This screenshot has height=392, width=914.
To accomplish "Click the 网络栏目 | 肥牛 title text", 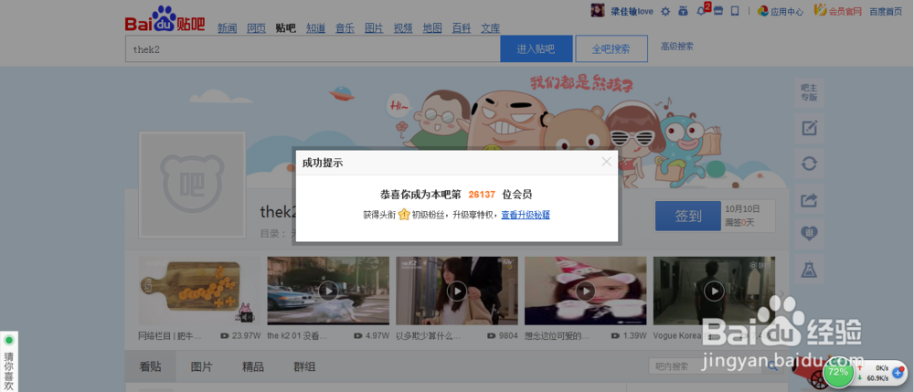I will coord(170,336).
